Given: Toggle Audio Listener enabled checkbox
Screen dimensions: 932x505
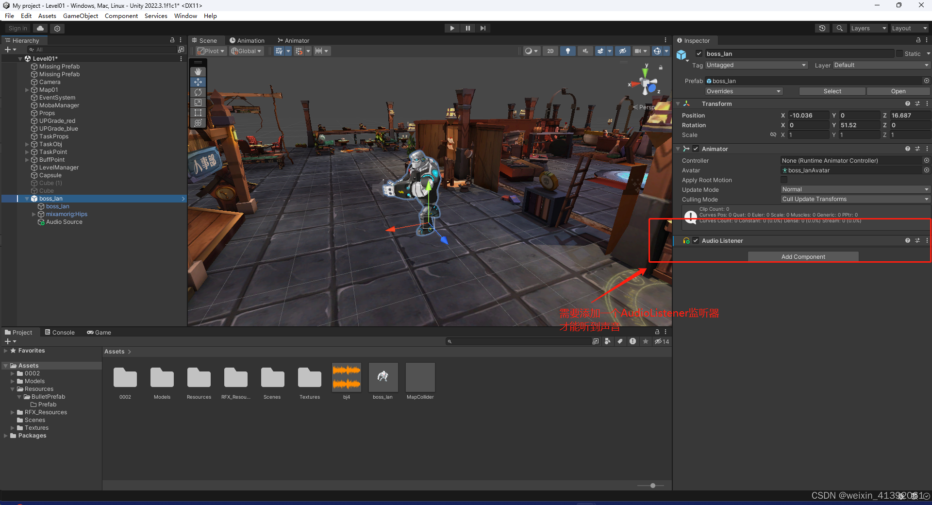Looking at the screenshot, I should (x=696, y=241).
